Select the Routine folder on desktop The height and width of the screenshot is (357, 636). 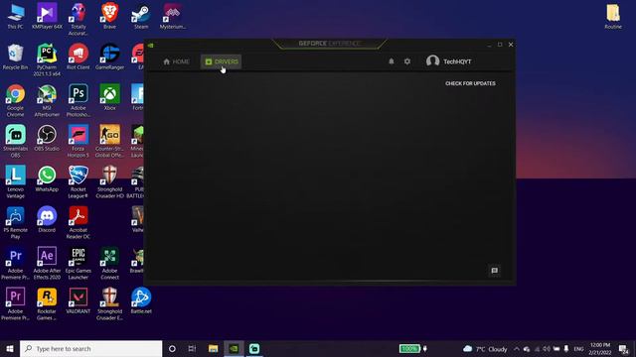coord(613,17)
